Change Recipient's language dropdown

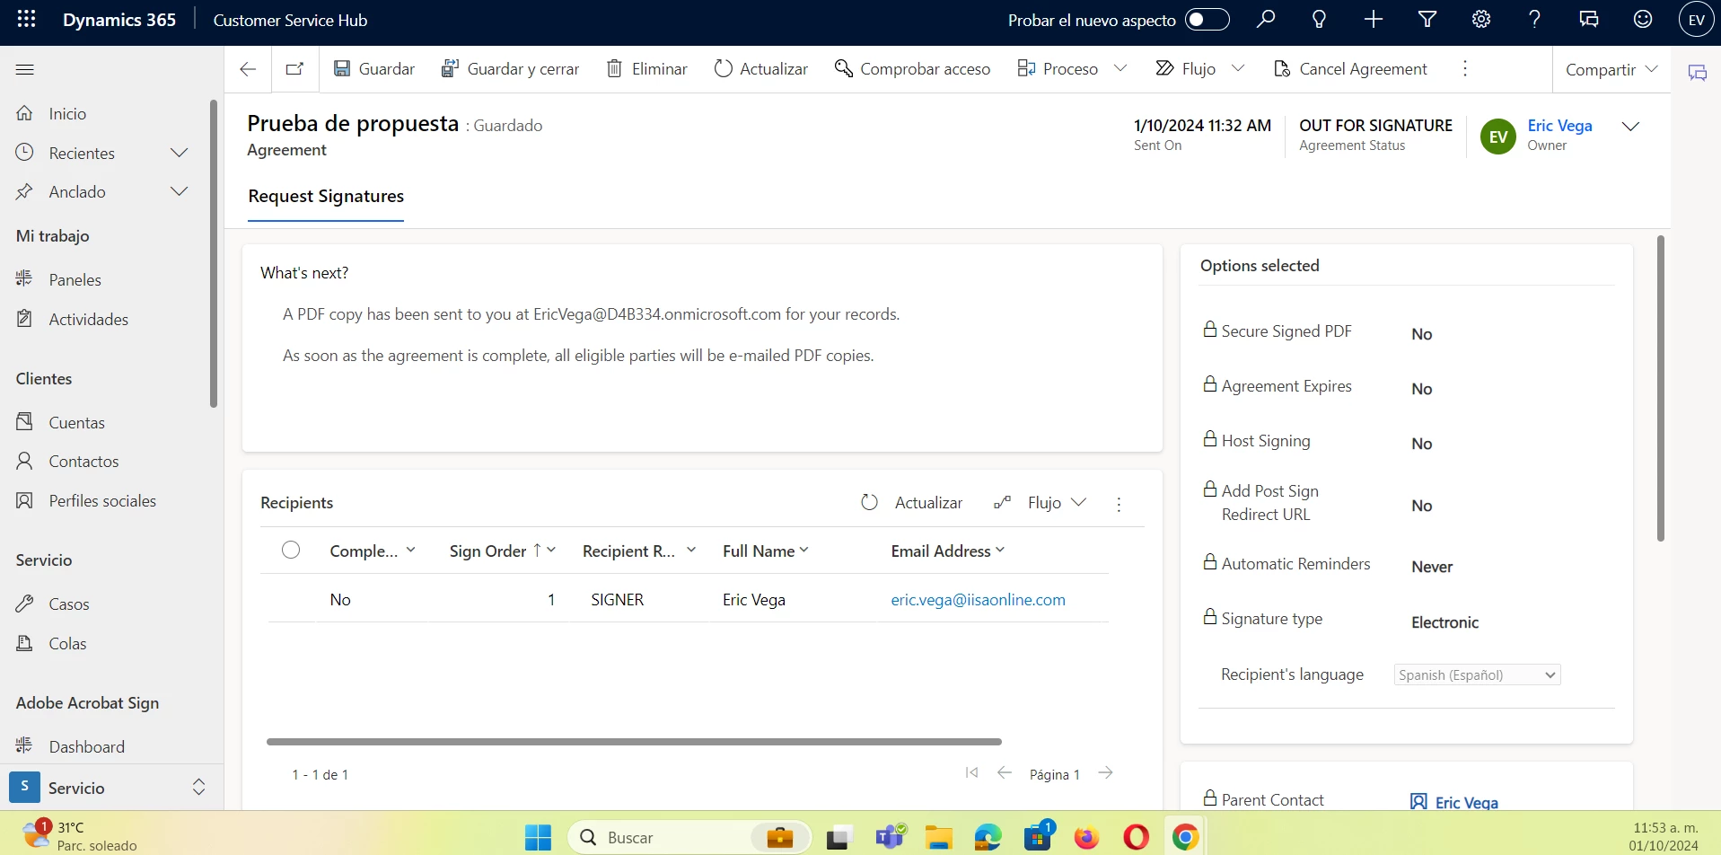tap(1477, 675)
